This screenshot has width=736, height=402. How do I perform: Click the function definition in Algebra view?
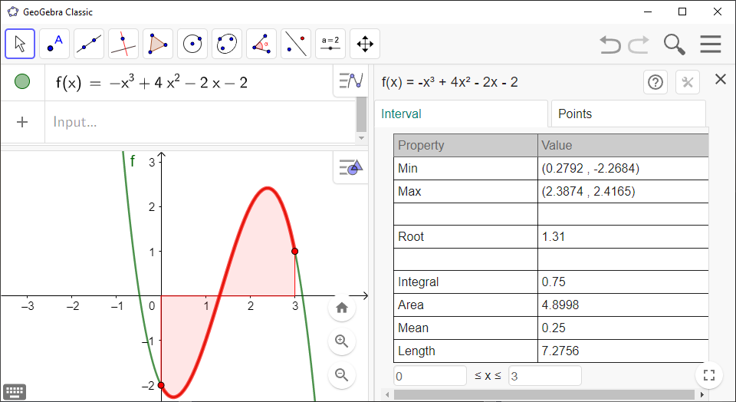tap(152, 83)
